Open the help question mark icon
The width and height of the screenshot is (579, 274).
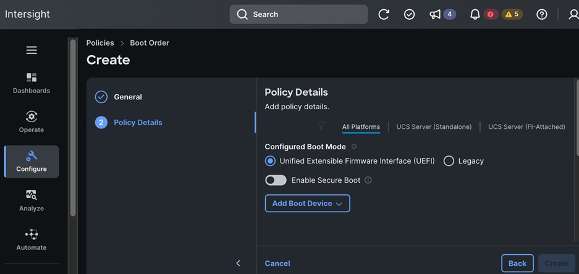click(542, 14)
